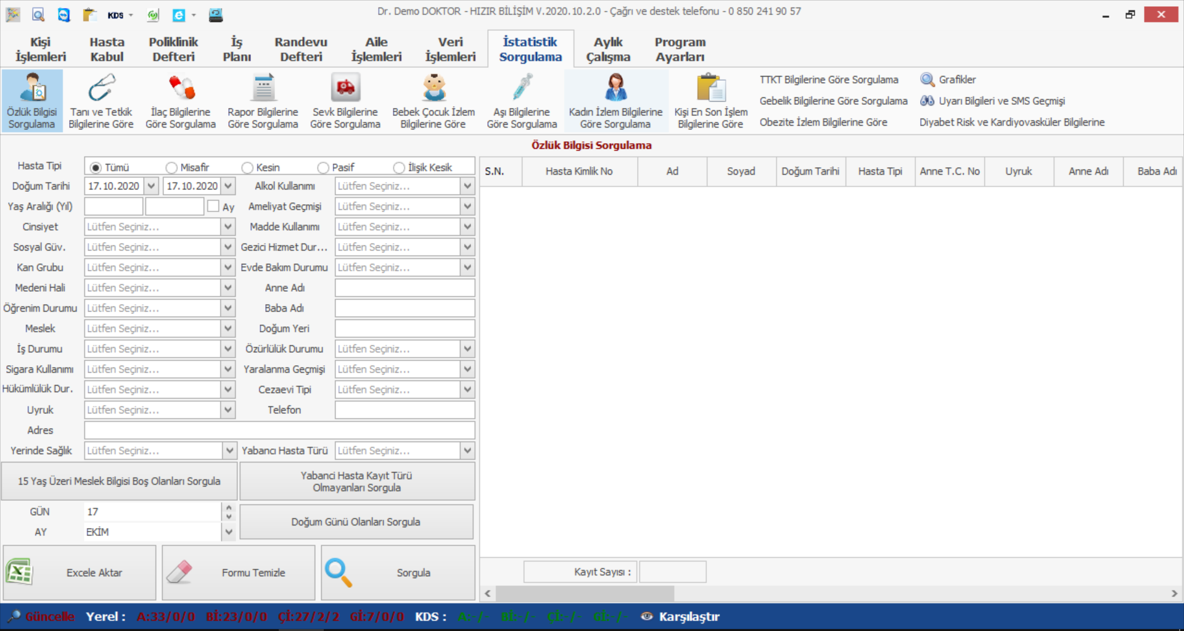
Task: Enable the Ay checkbox for age range
Action: coord(213,207)
